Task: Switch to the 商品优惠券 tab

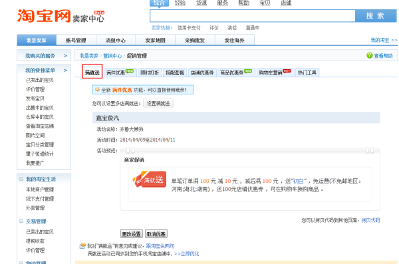Action: coord(236,72)
